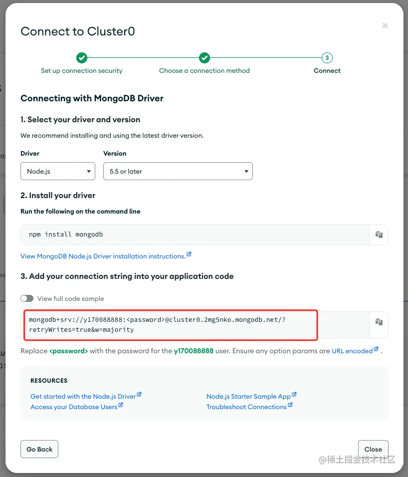Click the npm install mongodb command text
The width and height of the screenshot is (408, 477).
pos(66,234)
